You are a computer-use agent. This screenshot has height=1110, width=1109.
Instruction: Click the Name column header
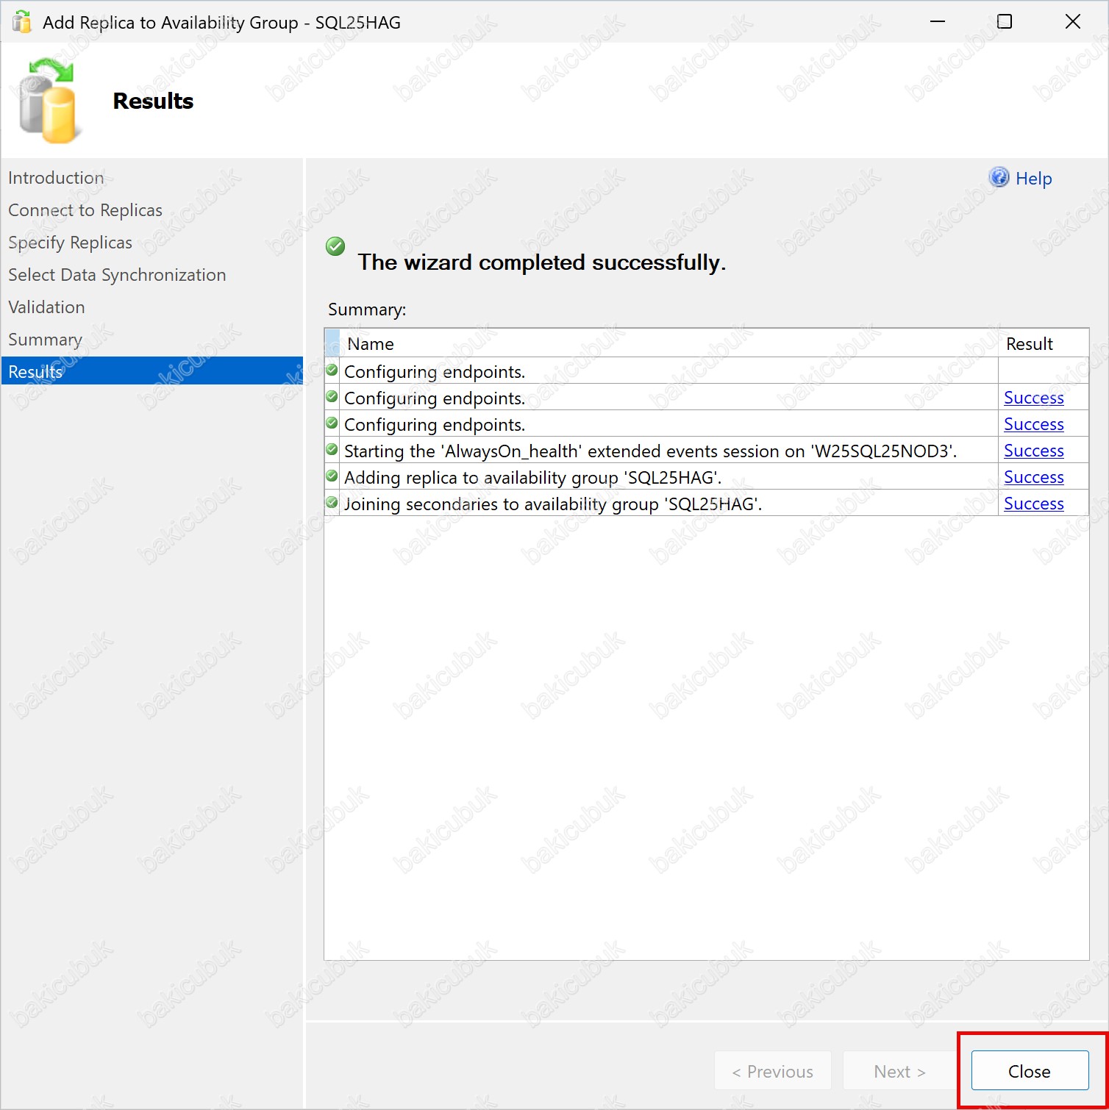(x=371, y=343)
